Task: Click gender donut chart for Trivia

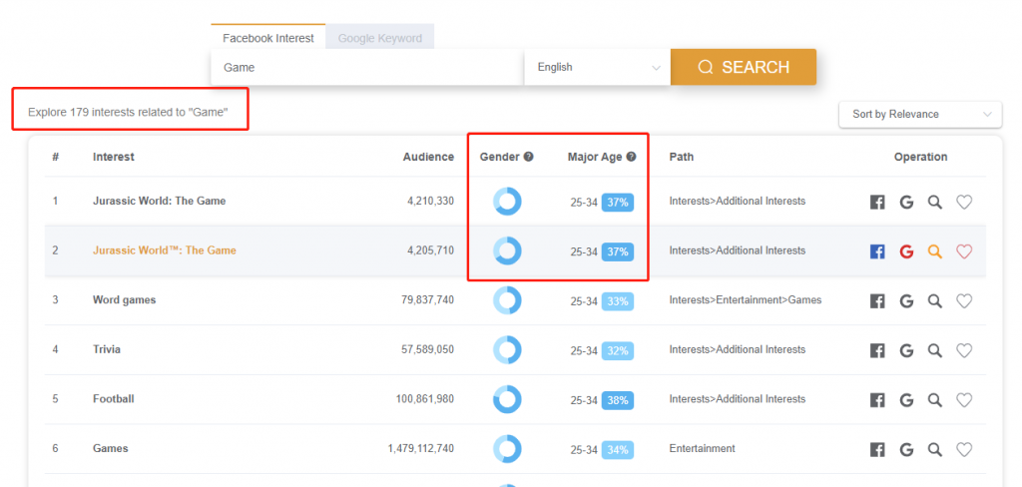Action: tap(506, 350)
